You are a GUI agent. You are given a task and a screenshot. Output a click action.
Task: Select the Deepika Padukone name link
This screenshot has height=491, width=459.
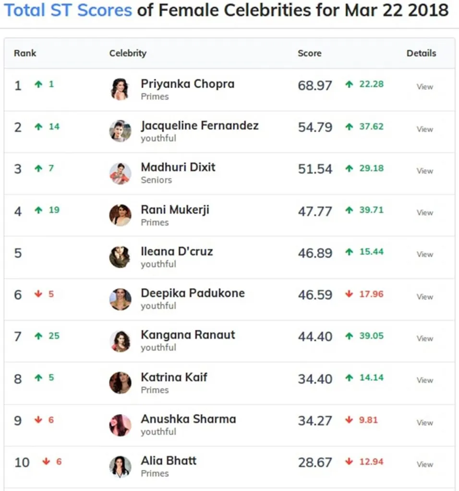pyautogui.click(x=193, y=293)
